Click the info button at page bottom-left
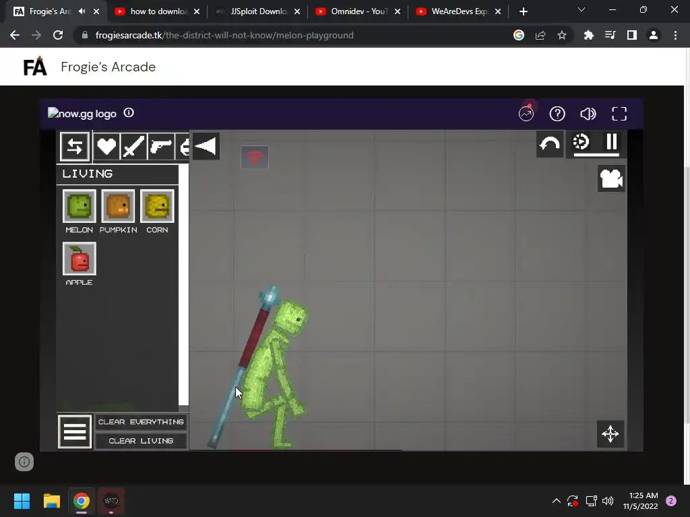 [x=24, y=462]
